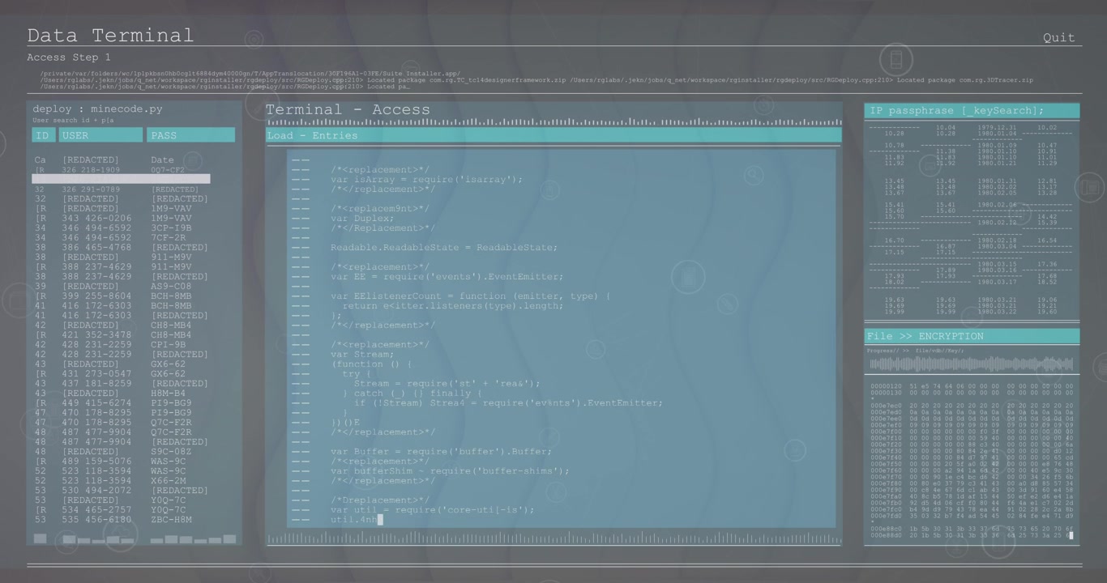
Task: Click the Suite Installer.app path line
Action: (250, 74)
